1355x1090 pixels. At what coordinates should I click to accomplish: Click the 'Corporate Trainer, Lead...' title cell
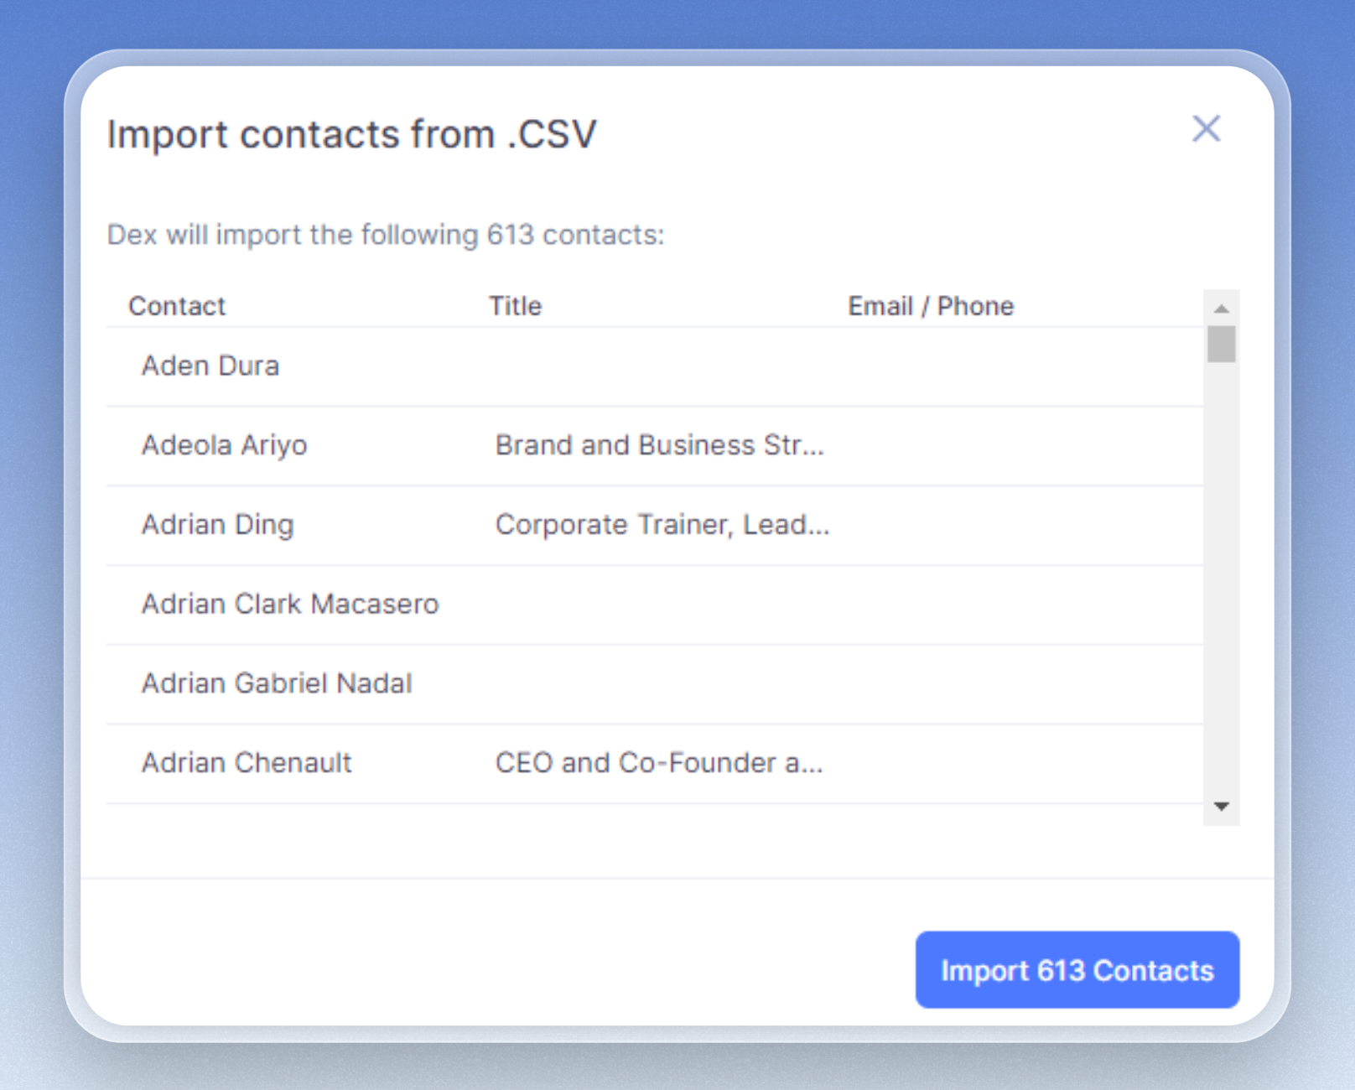coord(662,525)
